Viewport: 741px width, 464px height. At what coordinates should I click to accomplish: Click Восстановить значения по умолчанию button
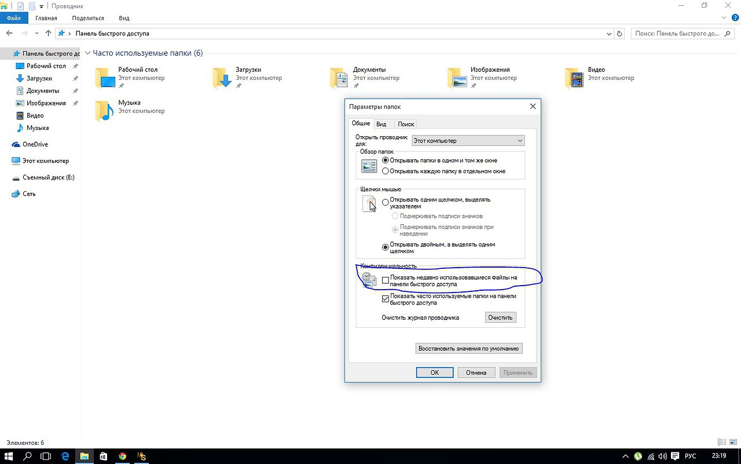469,348
